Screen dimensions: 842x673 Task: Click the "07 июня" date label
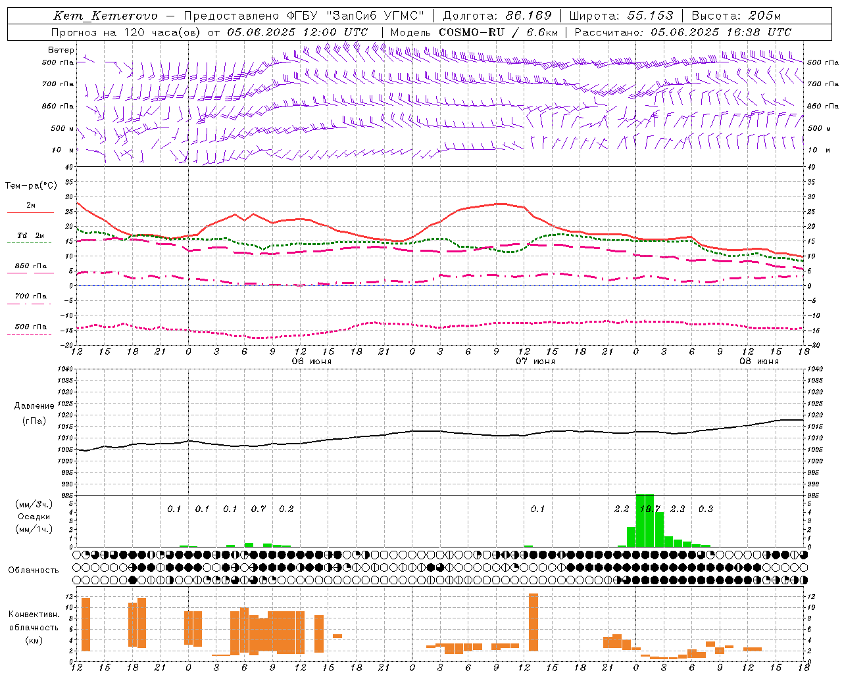point(535,361)
